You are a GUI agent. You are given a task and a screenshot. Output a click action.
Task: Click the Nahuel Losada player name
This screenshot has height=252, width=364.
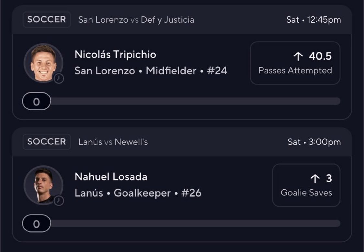point(111,177)
